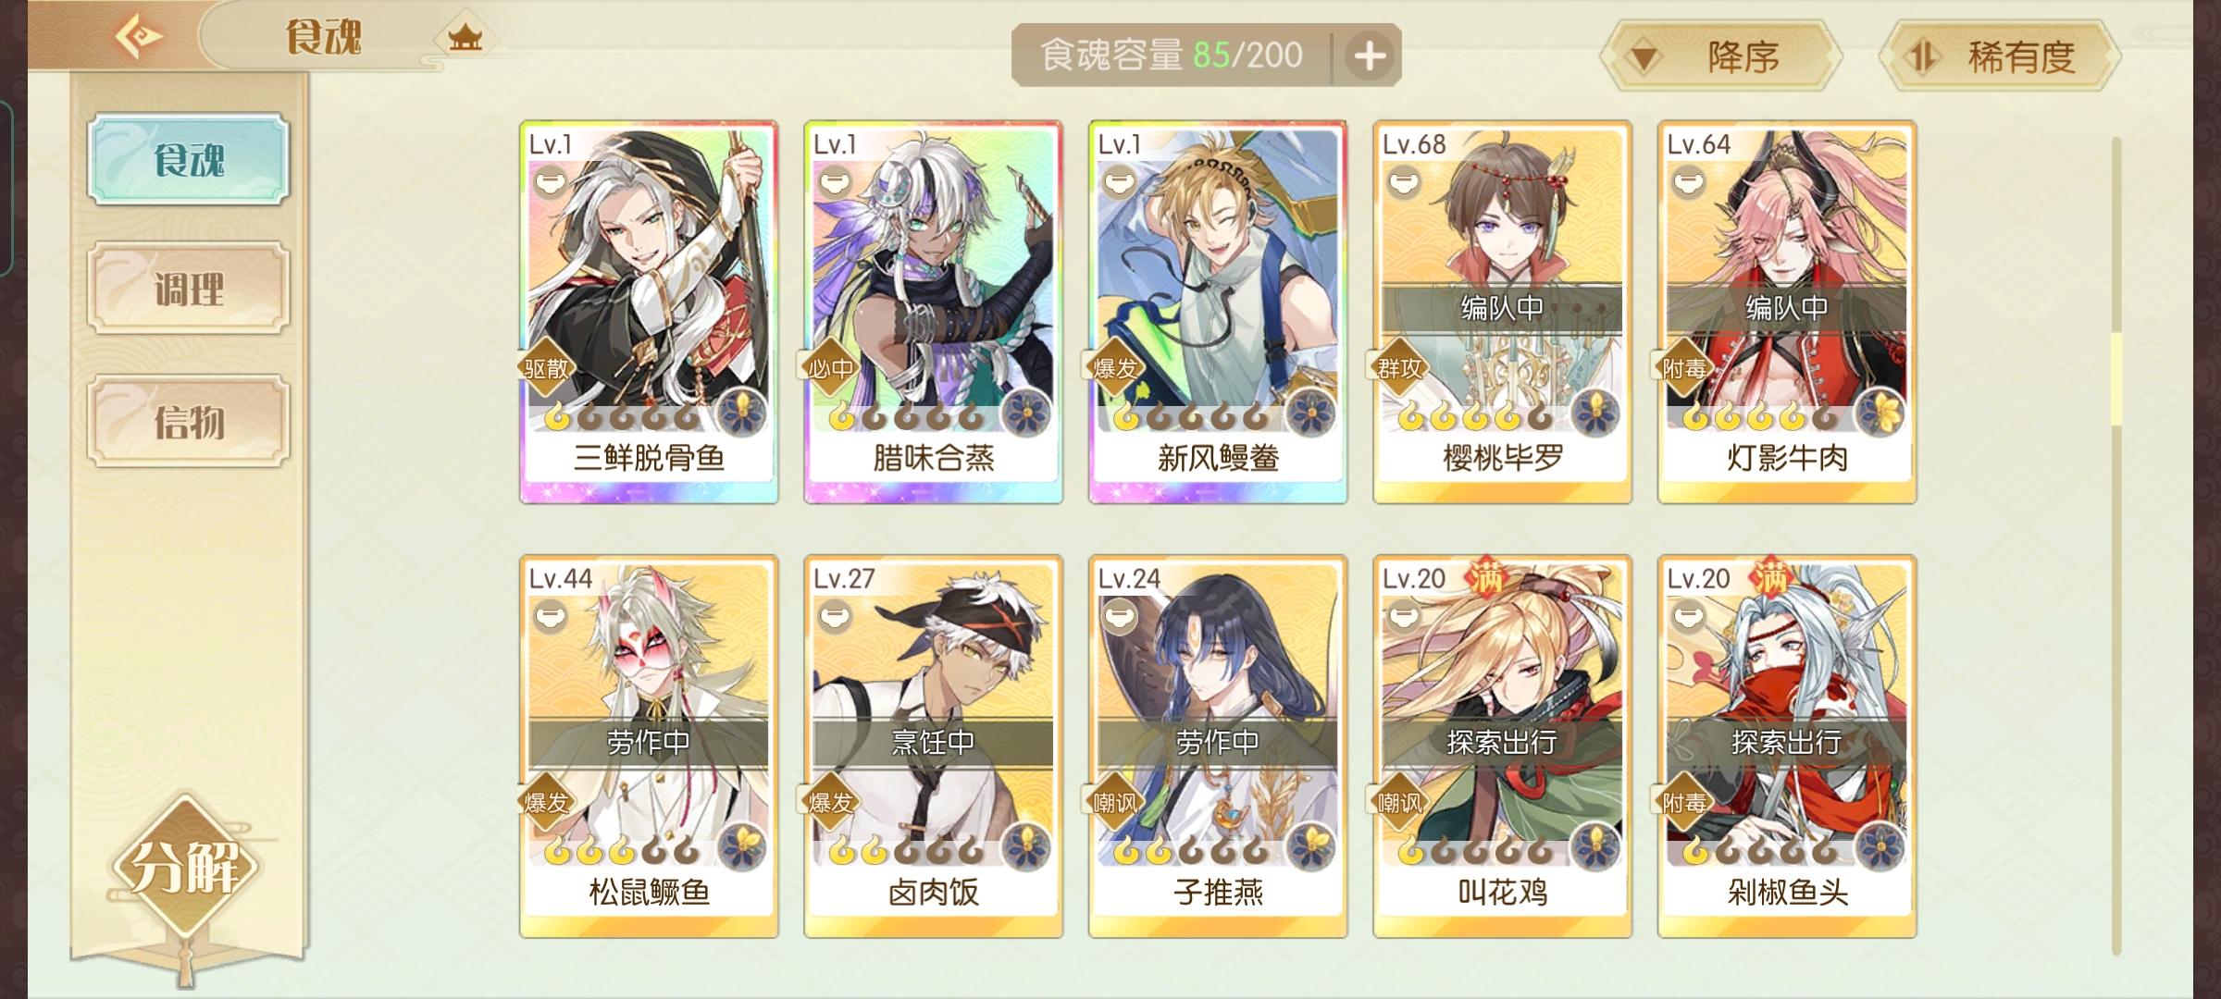Select the 食魂 side tab
Viewport: 2221px width, 999px height.
[189, 159]
